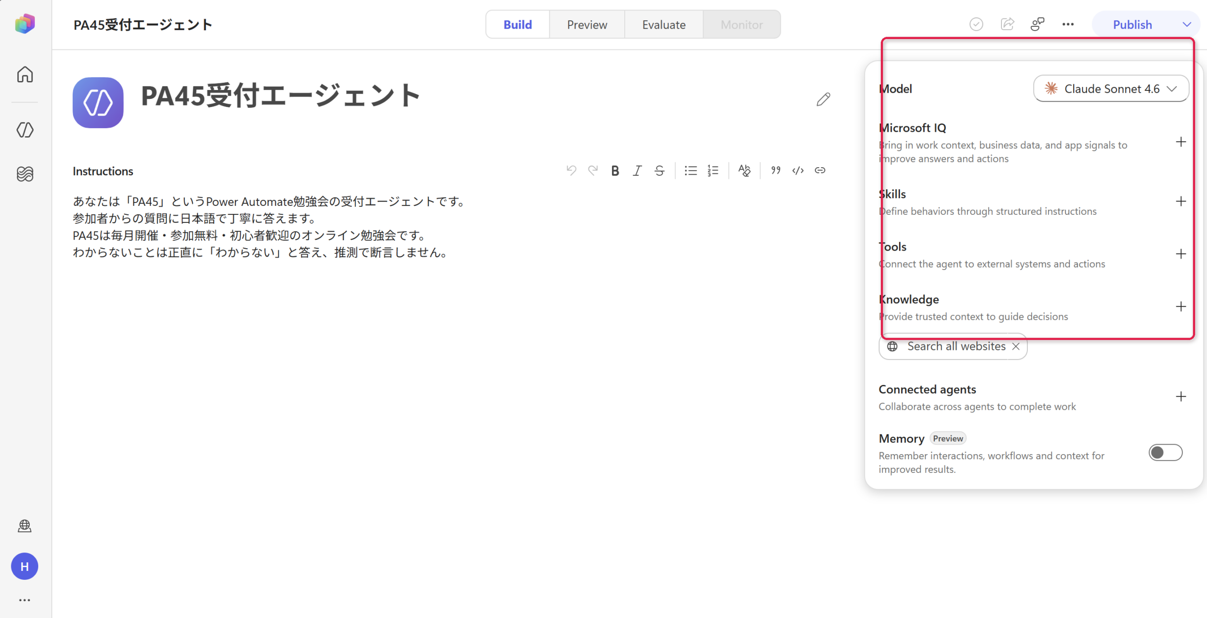Insert a code block
The width and height of the screenshot is (1207, 618).
(798, 171)
